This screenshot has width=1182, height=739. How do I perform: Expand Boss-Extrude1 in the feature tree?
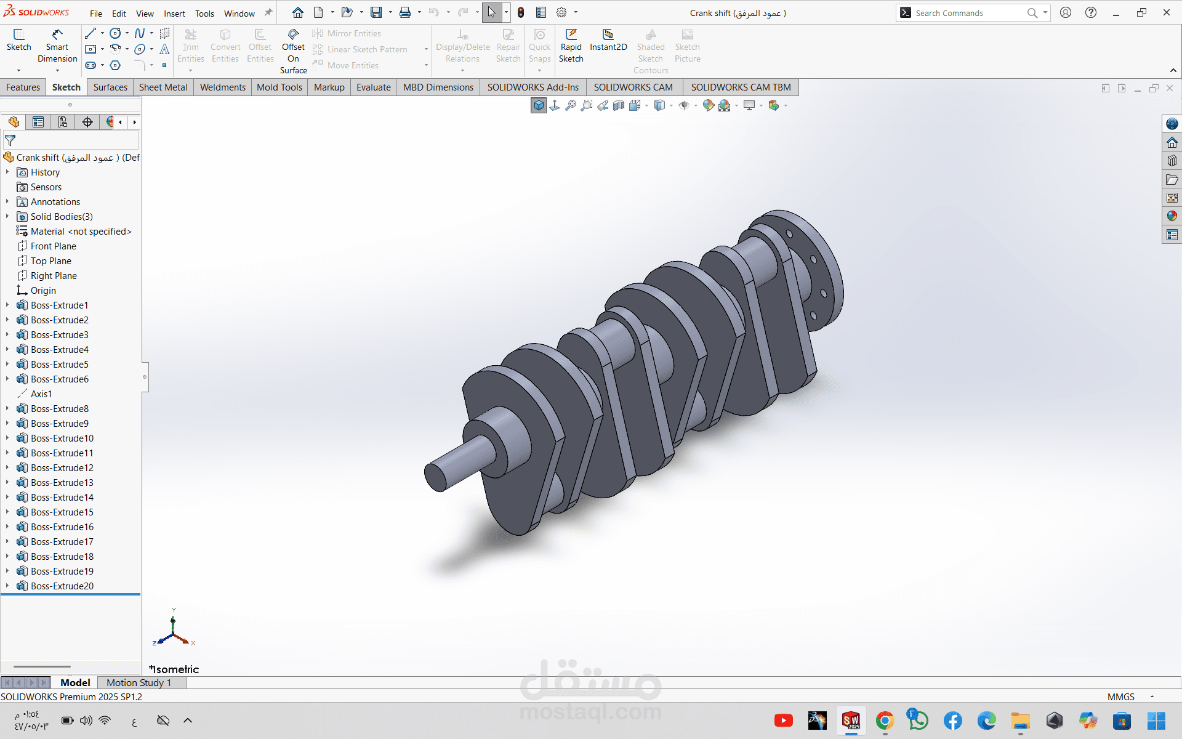[7, 305]
